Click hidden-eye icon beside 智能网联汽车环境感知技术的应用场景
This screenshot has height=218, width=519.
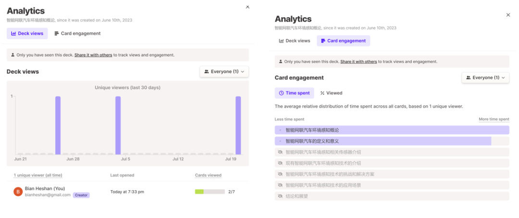281,185
